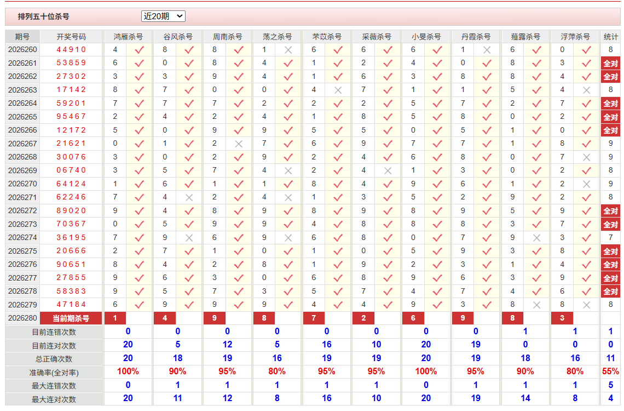This screenshot has height=411, width=624.
Task: Click the 准确率(全对率) row label
Action: [54, 373]
